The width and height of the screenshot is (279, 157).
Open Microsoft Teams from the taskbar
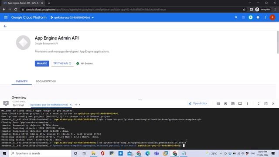click(x=157, y=153)
